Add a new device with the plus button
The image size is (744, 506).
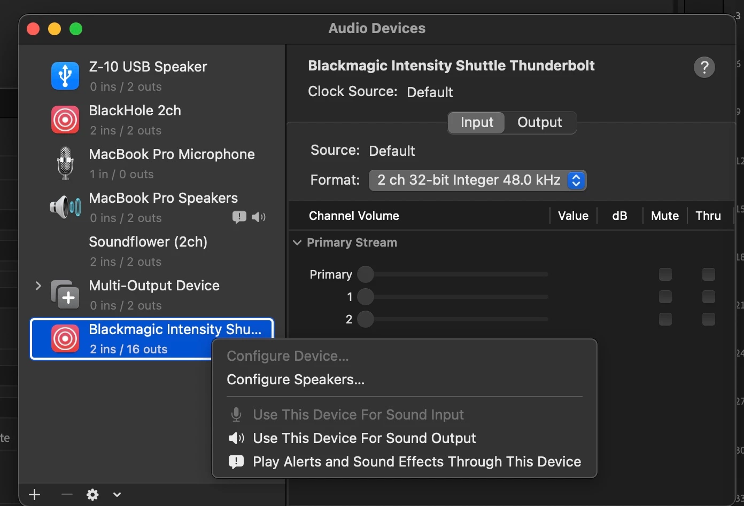pos(35,495)
